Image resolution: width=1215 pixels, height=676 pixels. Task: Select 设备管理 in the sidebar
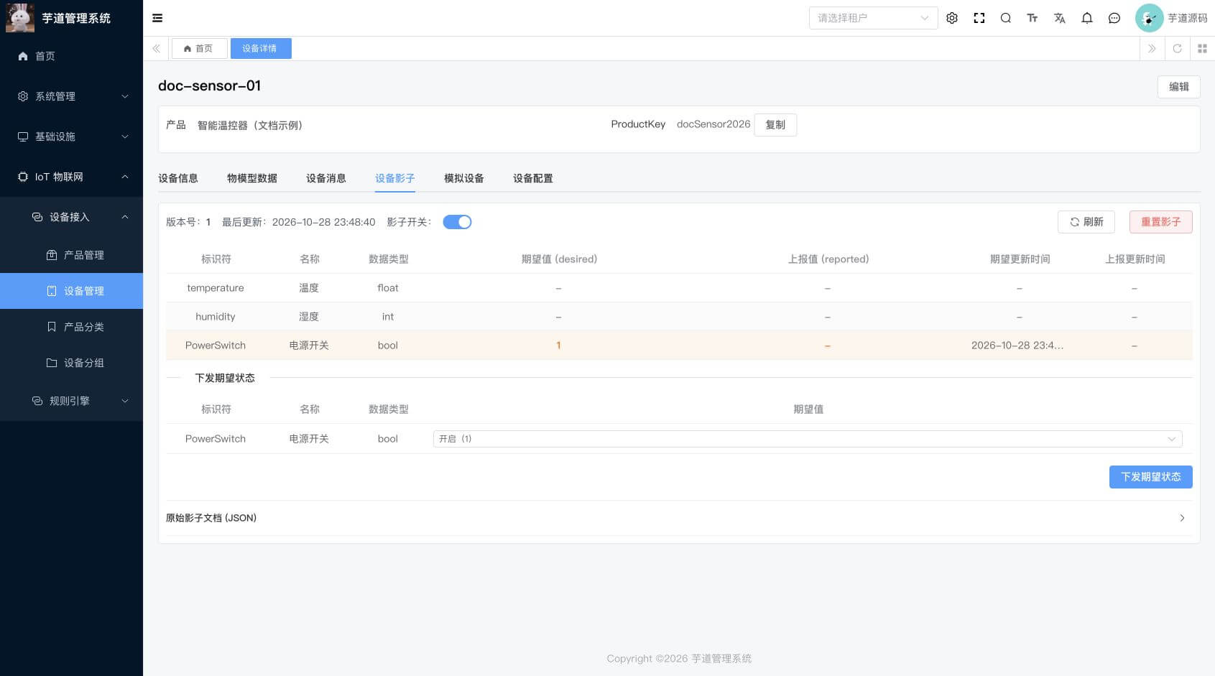tap(72, 291)
